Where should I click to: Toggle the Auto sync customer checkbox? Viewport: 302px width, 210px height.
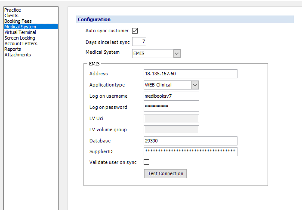(135, 31)
